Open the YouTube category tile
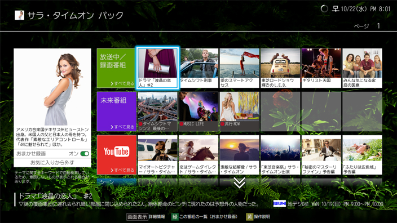The width and height of the screenshot is (397, 223). (x=117, y=155)
